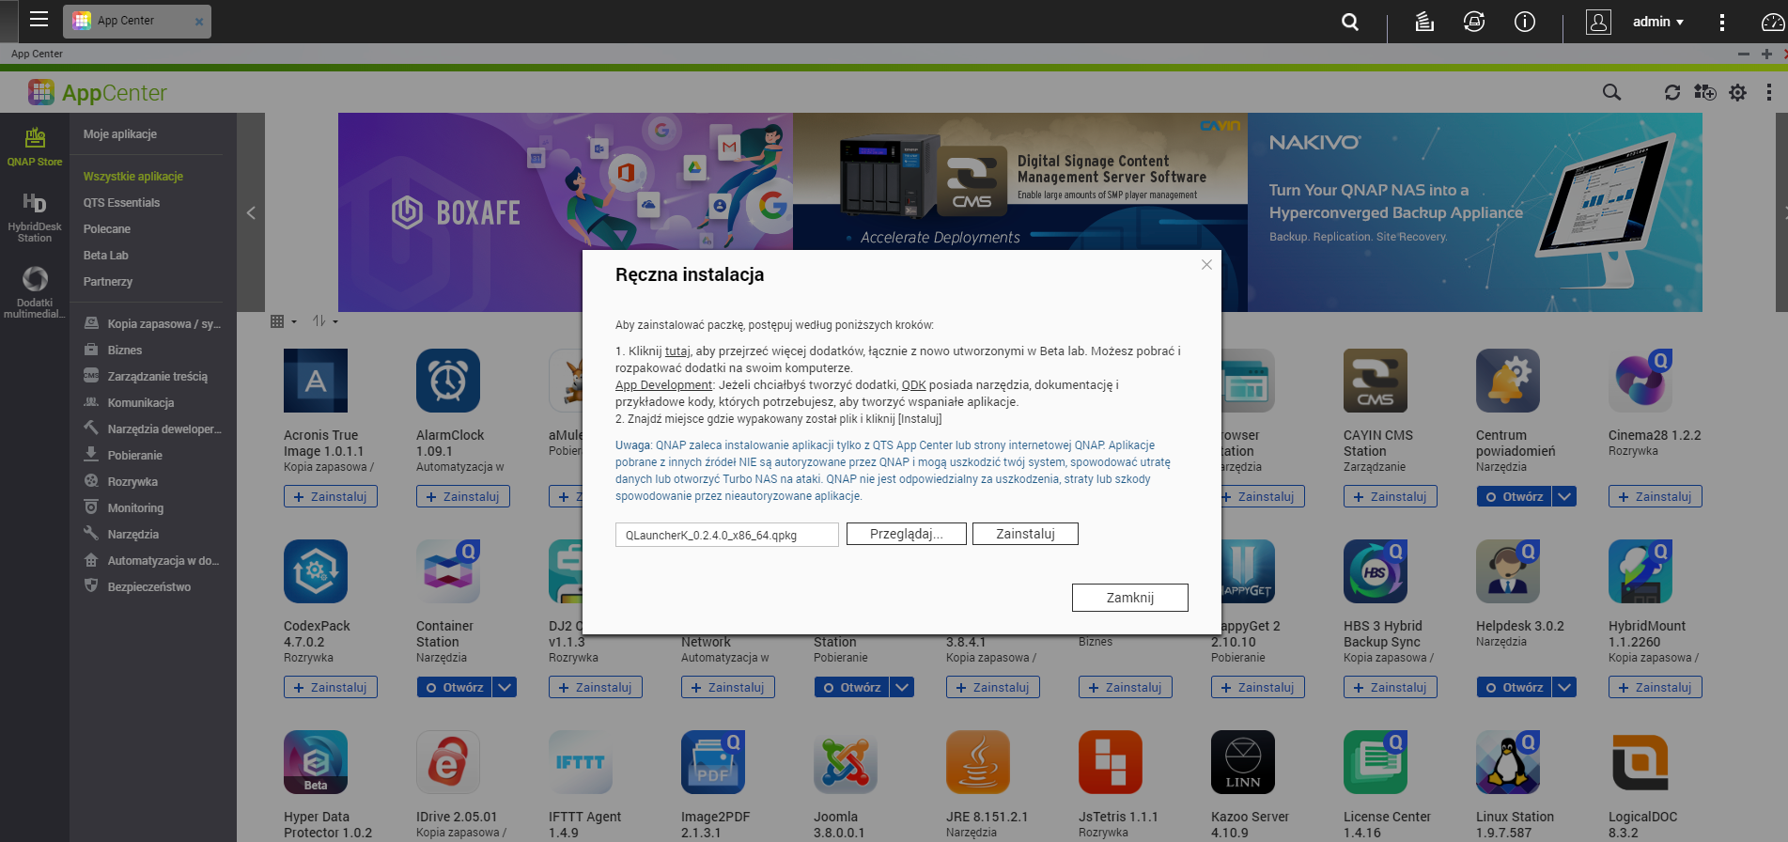Open the QDK link in dialog

coord(913,385)
